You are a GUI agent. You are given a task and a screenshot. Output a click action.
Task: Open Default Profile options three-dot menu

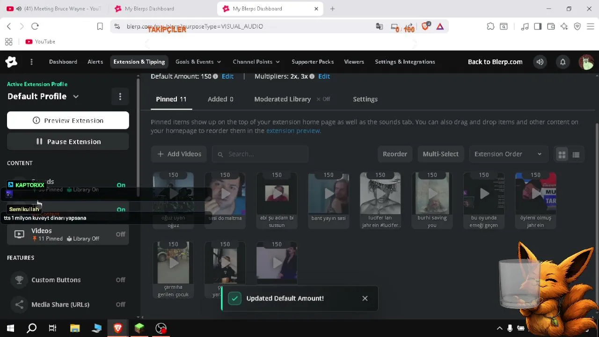click(120, 96)
